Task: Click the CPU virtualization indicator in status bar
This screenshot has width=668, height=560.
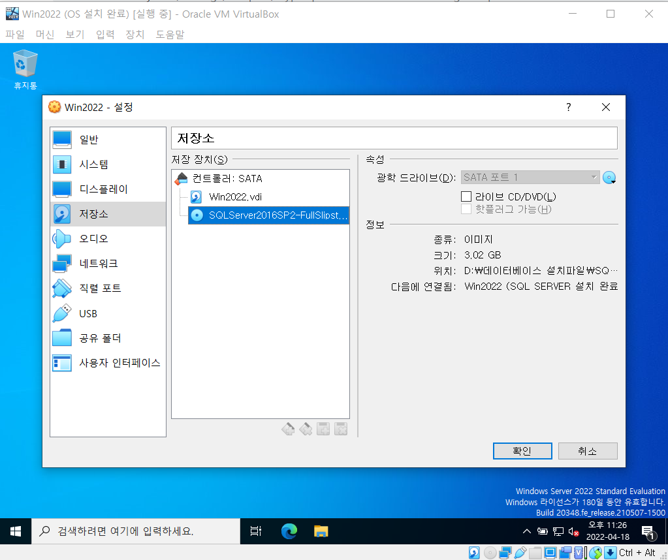Action: coord(579,553)
